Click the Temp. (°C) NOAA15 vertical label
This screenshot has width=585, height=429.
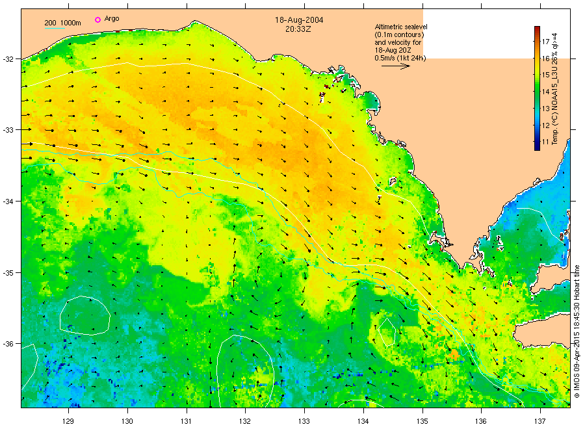click(x=555, y=89)
